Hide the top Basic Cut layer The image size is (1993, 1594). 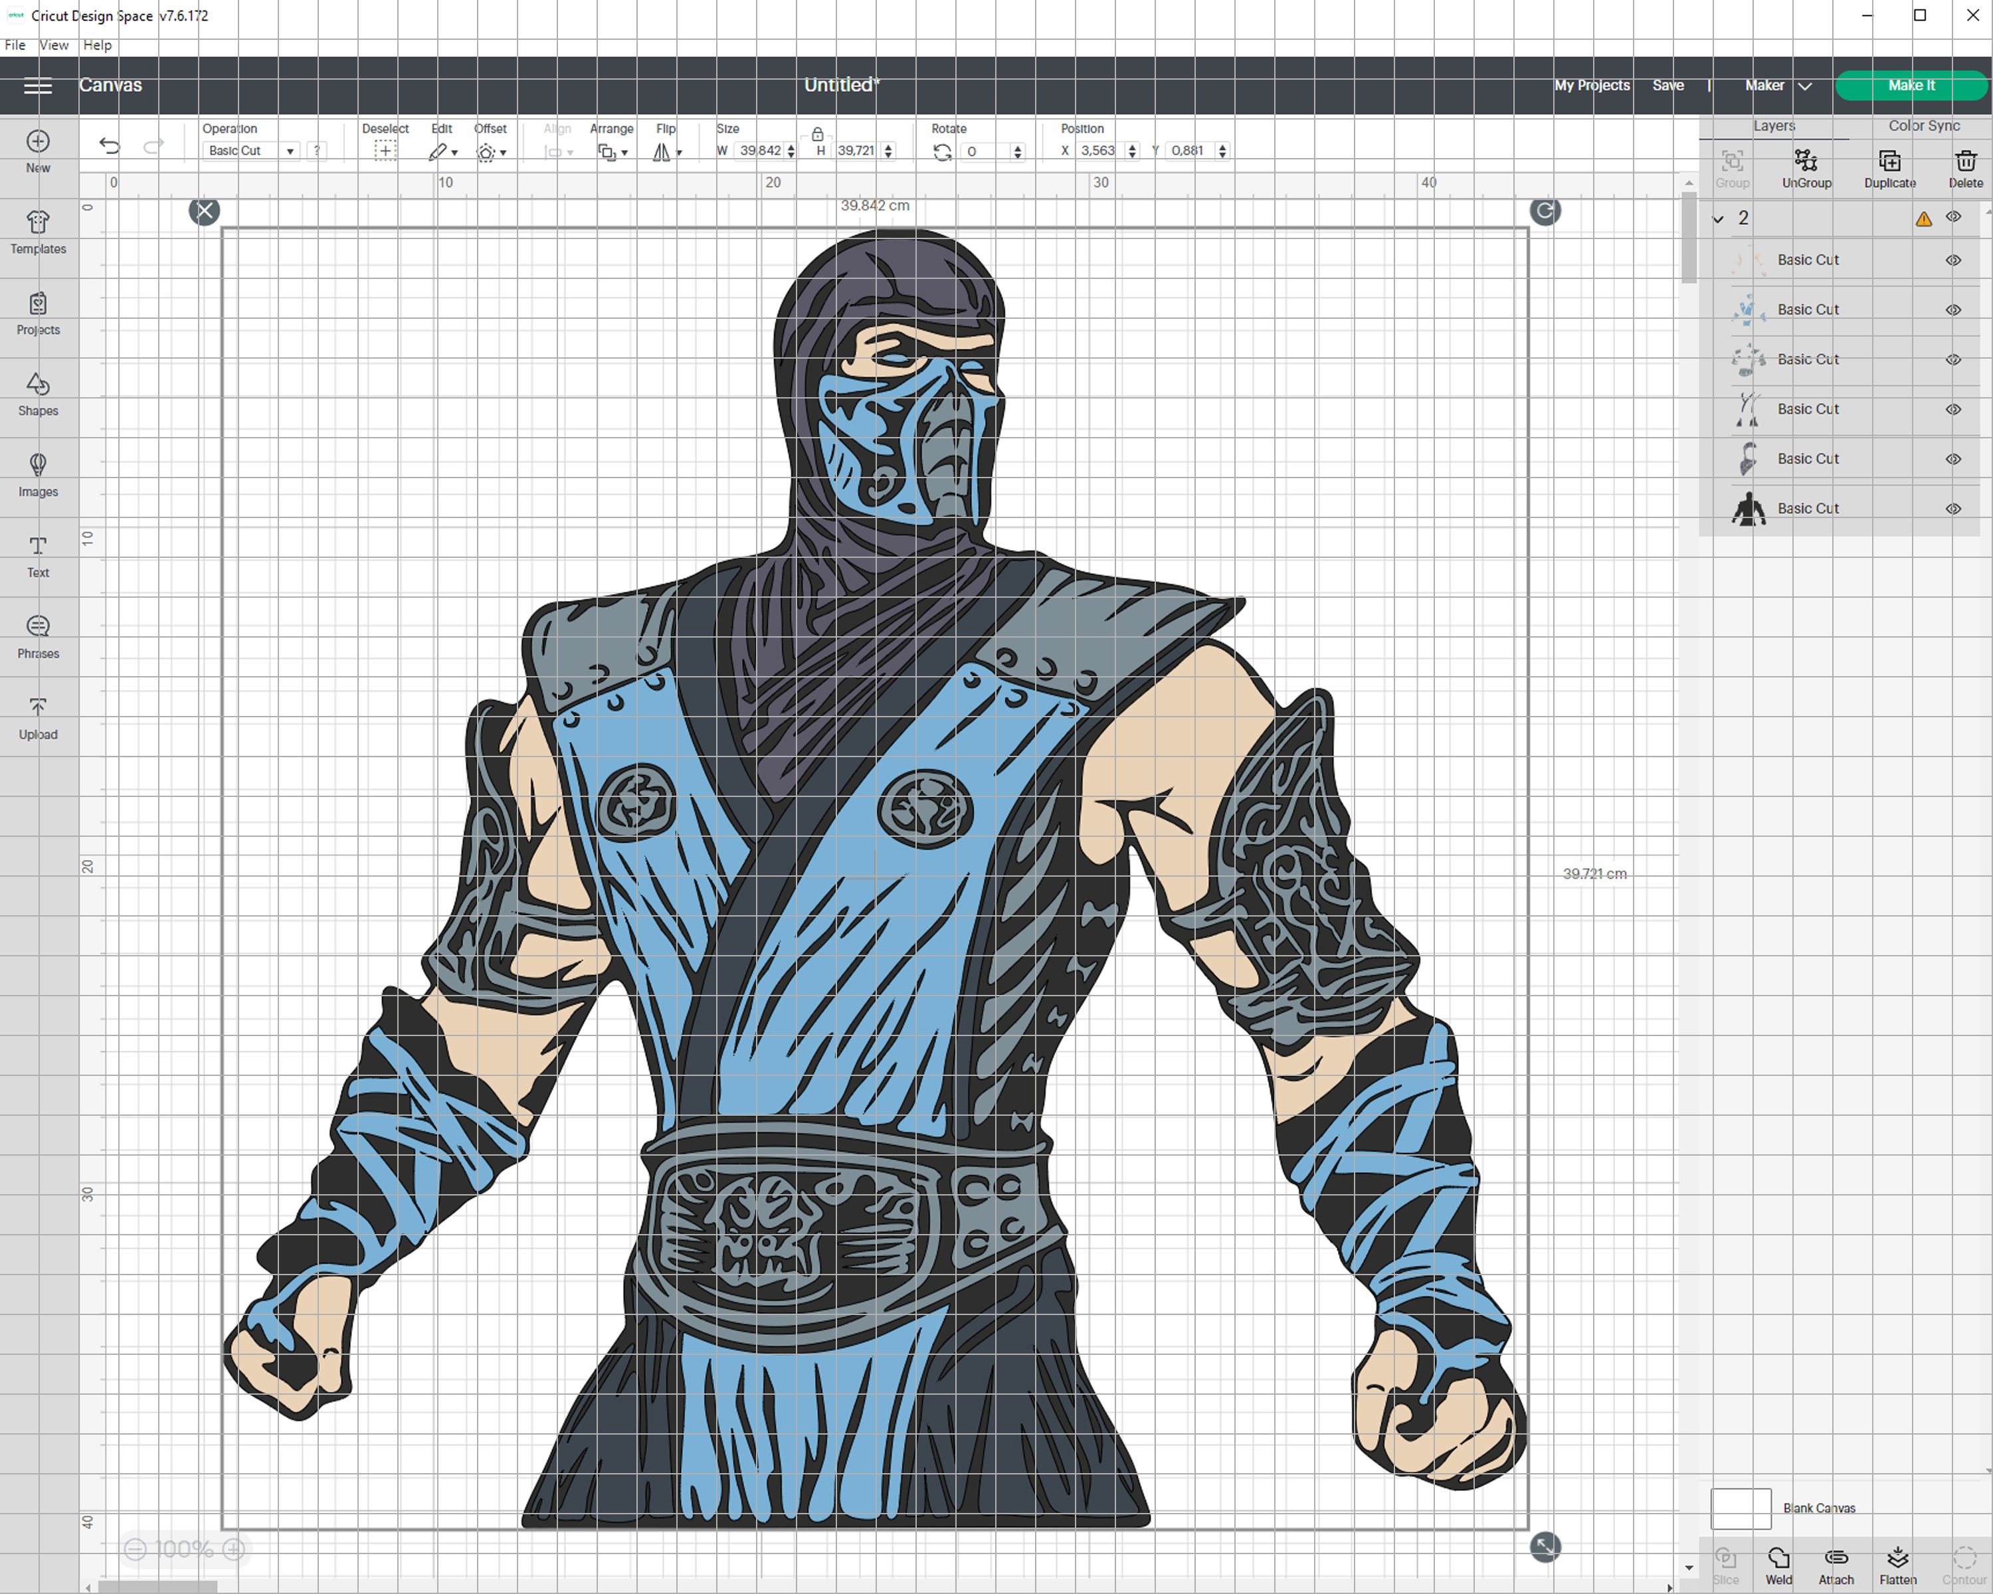(1953, 260)
